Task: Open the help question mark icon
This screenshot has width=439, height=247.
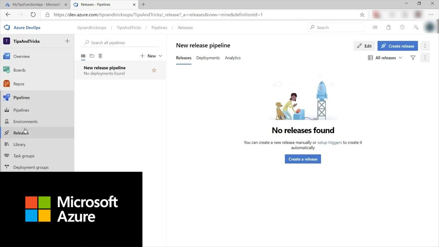Action: (x=402, y=27)
